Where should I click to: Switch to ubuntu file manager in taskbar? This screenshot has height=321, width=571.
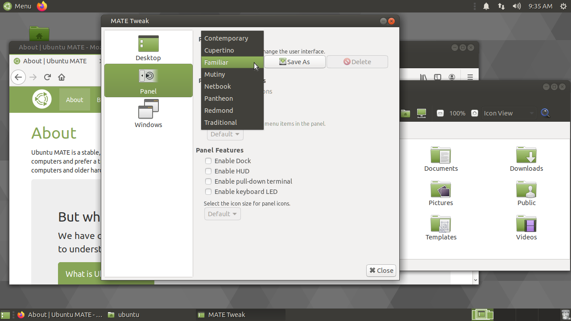point(149,315)
